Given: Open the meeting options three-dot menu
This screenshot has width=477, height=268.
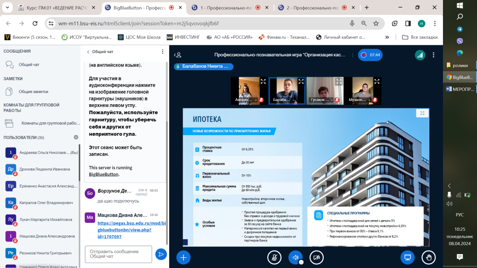Looking at the screenshot, I should (434, 55).
